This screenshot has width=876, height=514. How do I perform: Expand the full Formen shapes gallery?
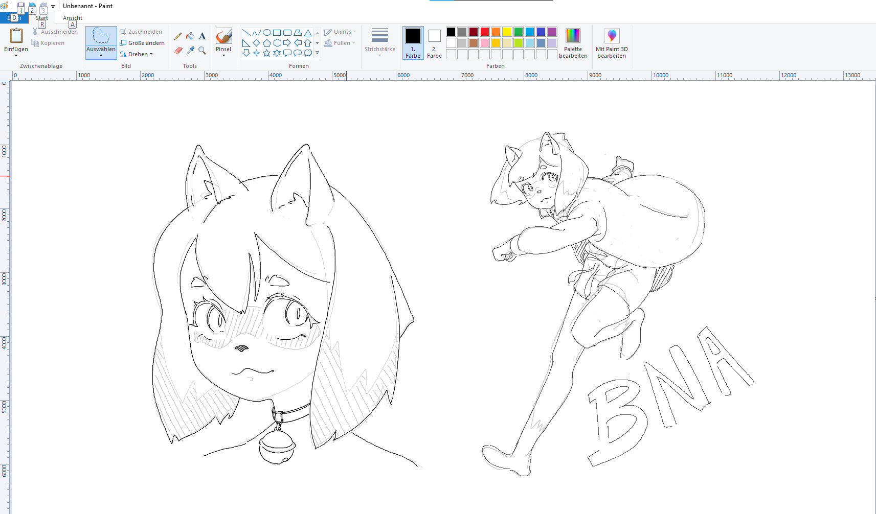317,53
